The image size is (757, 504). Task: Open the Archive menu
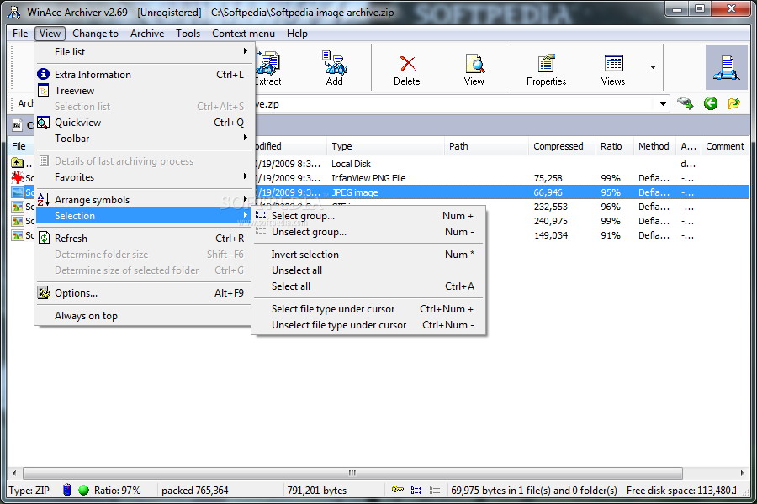click(147, 34)
